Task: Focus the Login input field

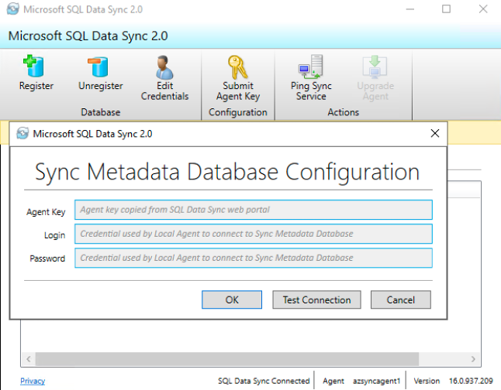Action: (254, 234)
